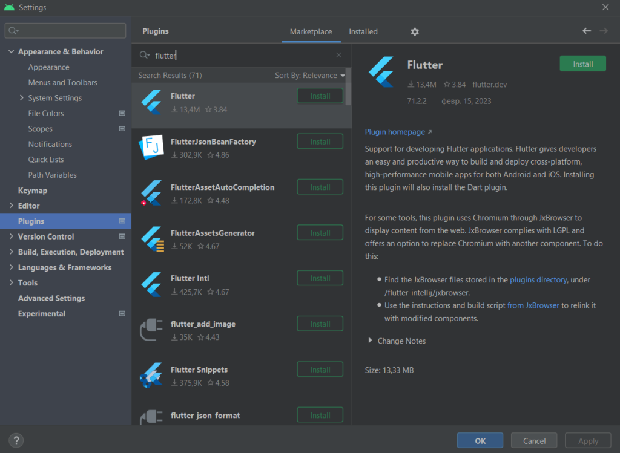The image size is (620, 453).
Task: Click the back navigation arrow
Action: [x=586, y=30]
